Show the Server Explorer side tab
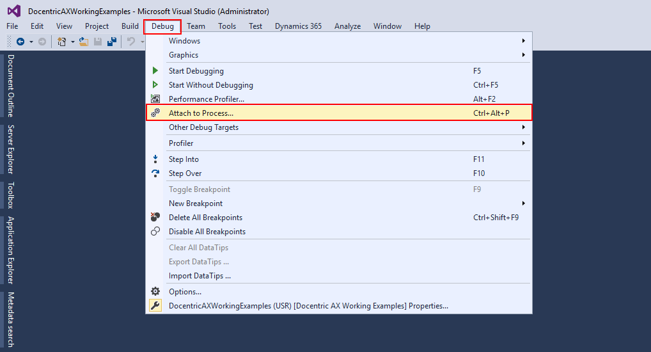The width and height of the screenshot is (651, 352). click(x=10, y=149)
